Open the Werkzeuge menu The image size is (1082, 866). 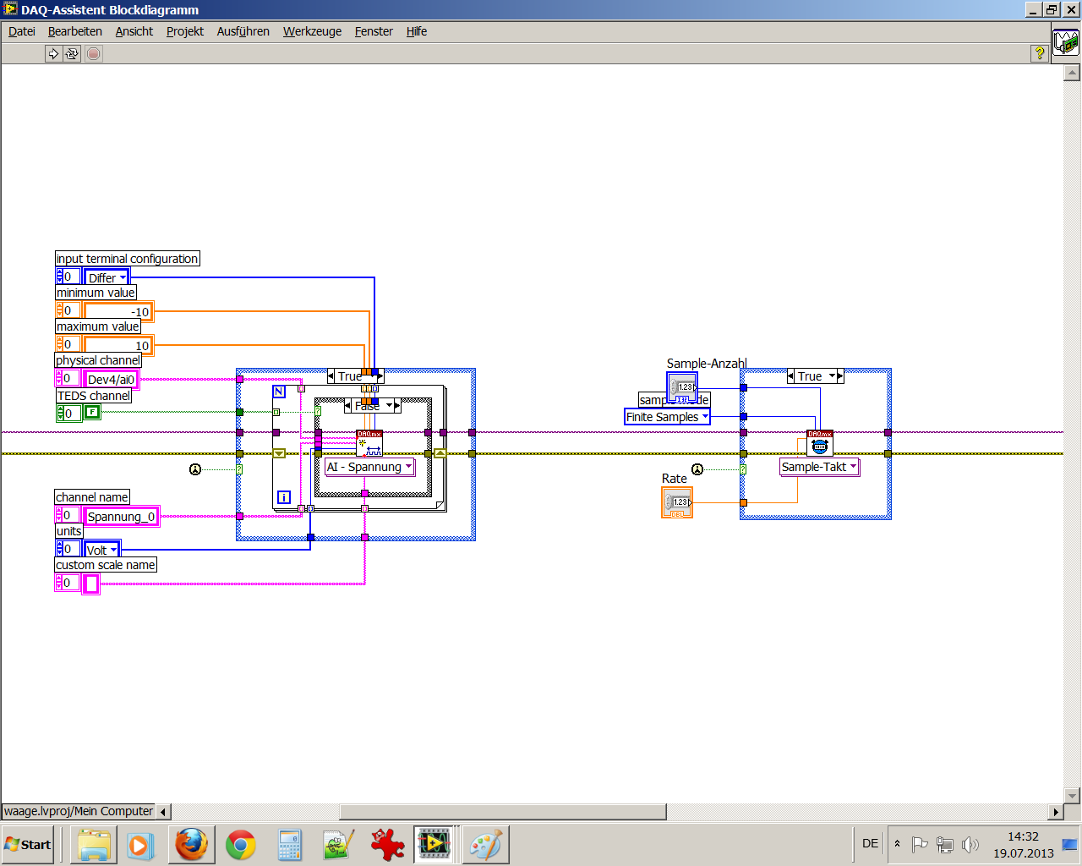312,31
